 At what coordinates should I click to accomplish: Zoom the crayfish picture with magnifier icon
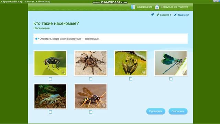(63, 105)
